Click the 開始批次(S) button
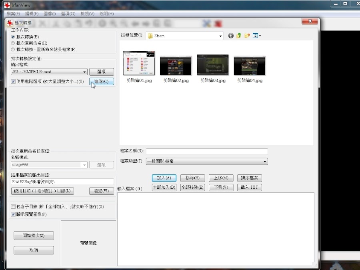This screenshot has height=270, width=360. (34, 236)
